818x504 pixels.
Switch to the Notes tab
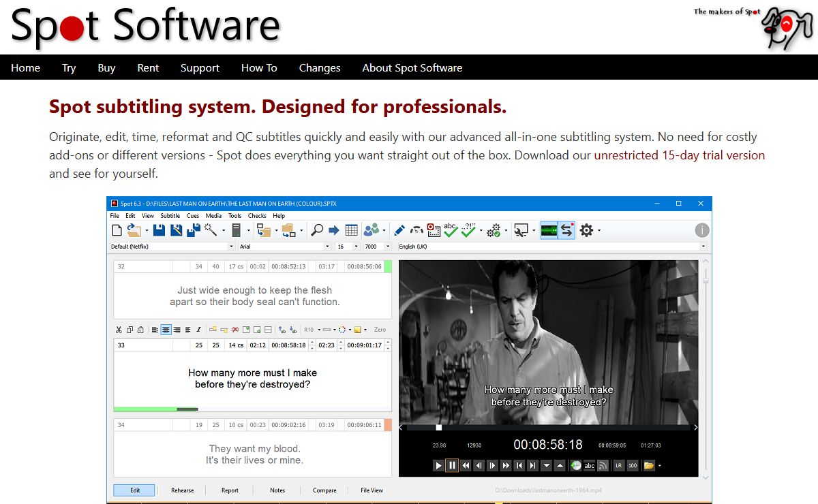(x=277, y=490)
